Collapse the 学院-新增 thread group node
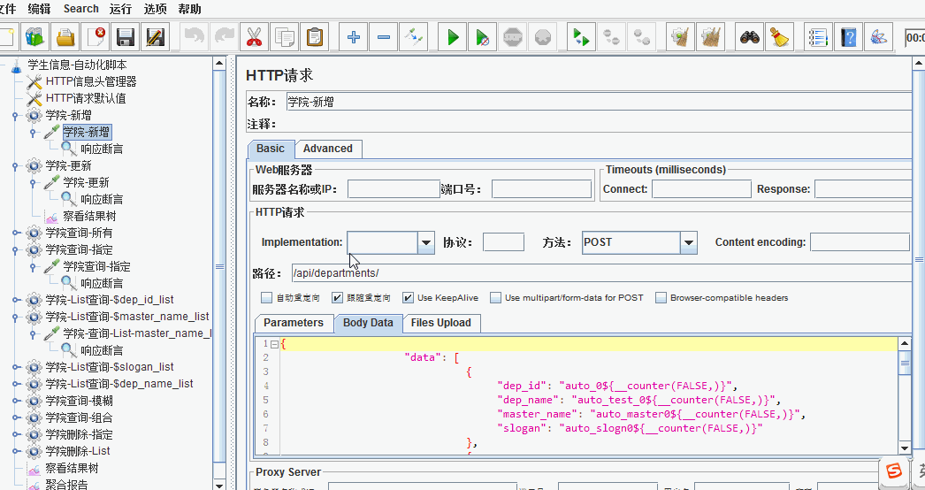The width and height of the screenshot is (925, 490). pyautogui.click(x=15, y=116)
